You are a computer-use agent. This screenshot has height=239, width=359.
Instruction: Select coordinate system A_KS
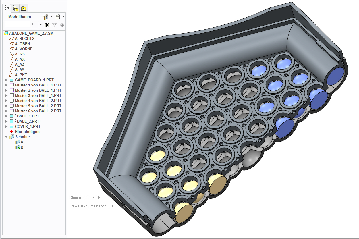coord(20,54)
